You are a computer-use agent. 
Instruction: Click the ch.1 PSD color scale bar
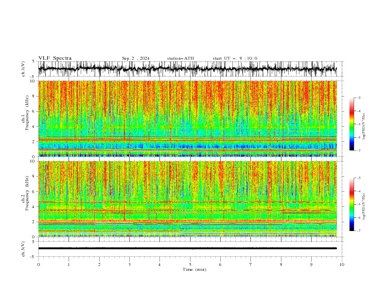351,124
